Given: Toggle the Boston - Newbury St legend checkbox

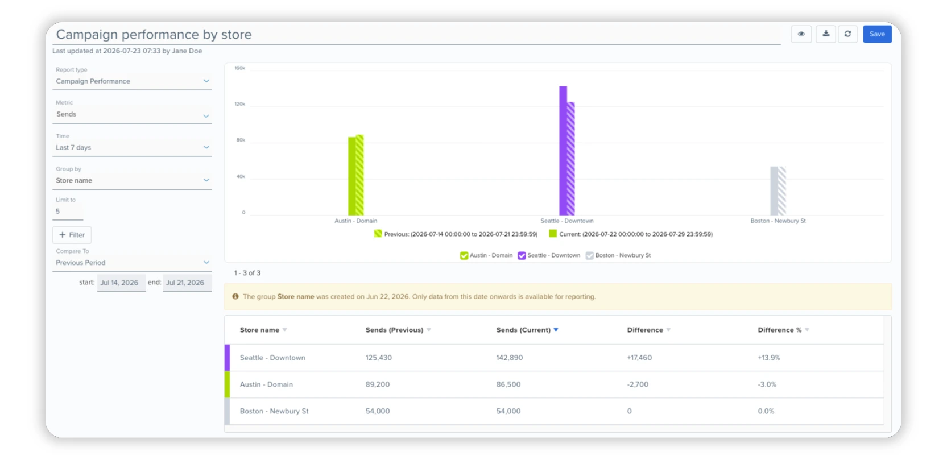Looking at the screenshot, I should (589, 255).
